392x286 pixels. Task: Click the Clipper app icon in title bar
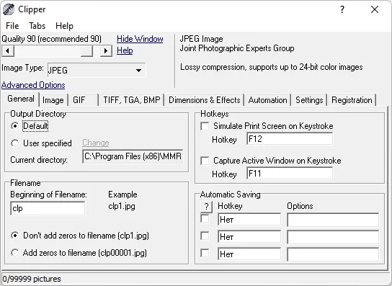click(8, 9)
